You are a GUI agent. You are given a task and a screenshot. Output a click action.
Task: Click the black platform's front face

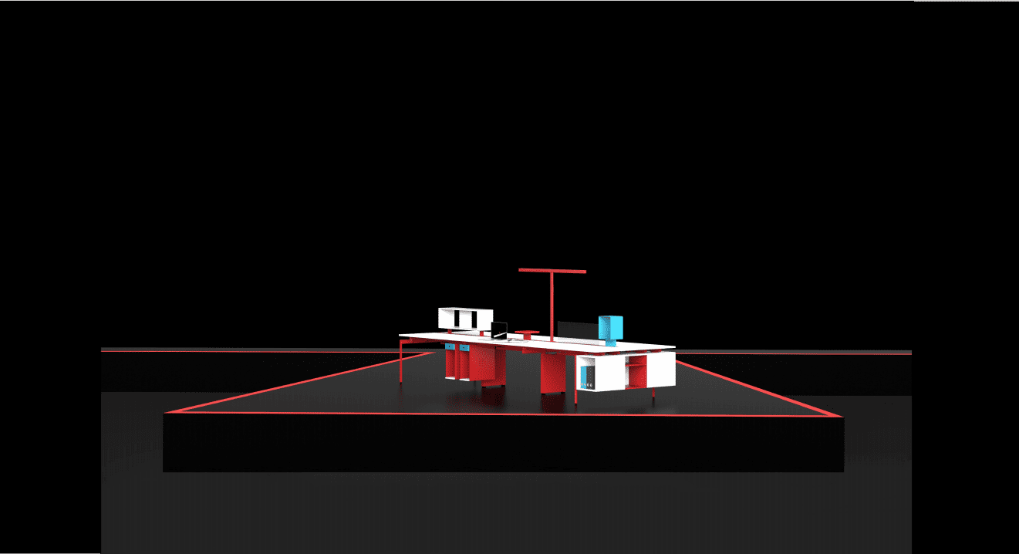coord(501,444)
